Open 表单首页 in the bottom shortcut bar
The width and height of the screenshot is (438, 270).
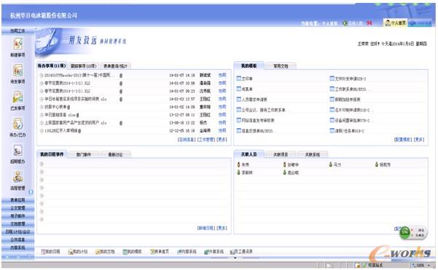point(160,252)
